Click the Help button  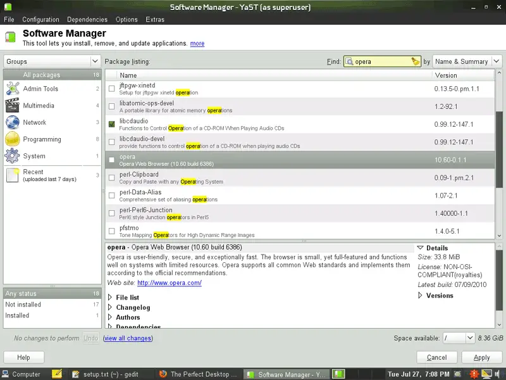coord(23,357)
